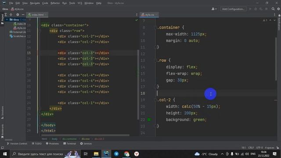
Task: Hide the Project panel with minus icon
Action: [x=23, y=14]
